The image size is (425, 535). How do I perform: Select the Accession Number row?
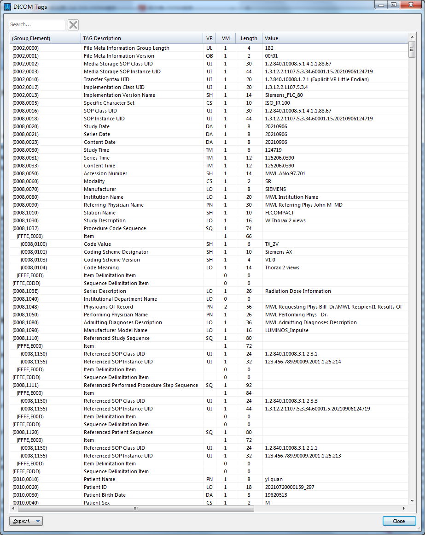209,174
